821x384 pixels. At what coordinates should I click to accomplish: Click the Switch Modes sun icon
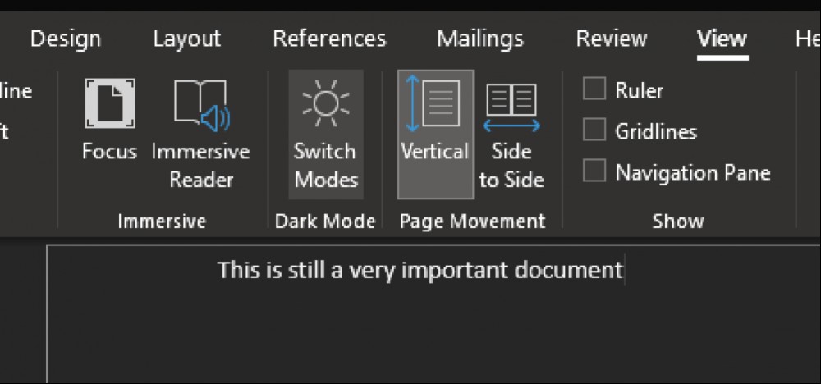pyautogui.click(x=326, y=103)
